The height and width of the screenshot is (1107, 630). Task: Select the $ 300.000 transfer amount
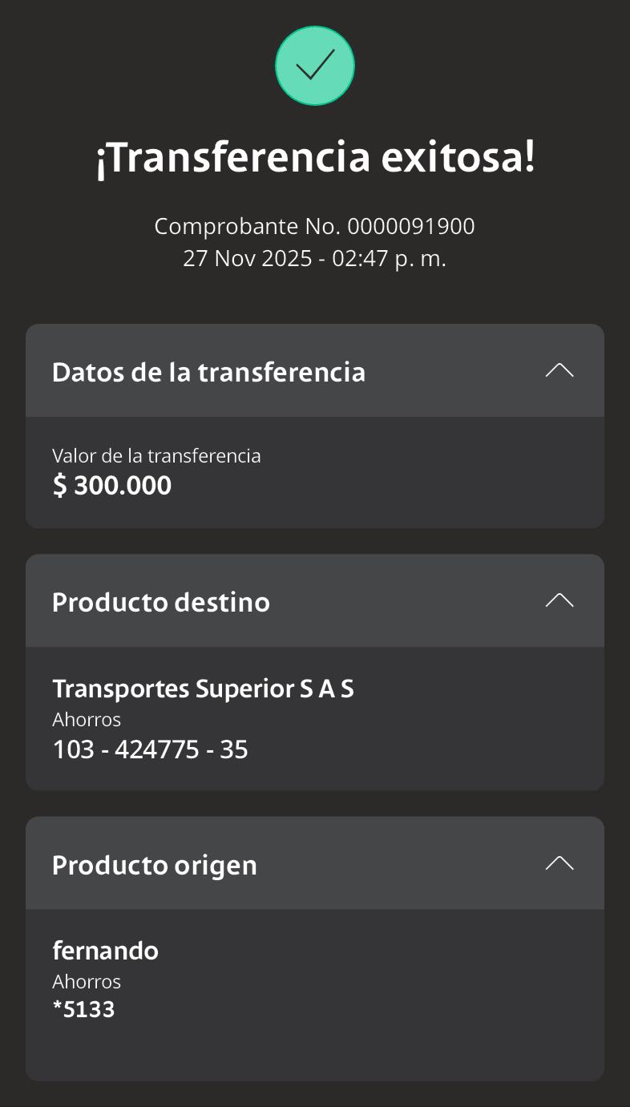point(112,486)
